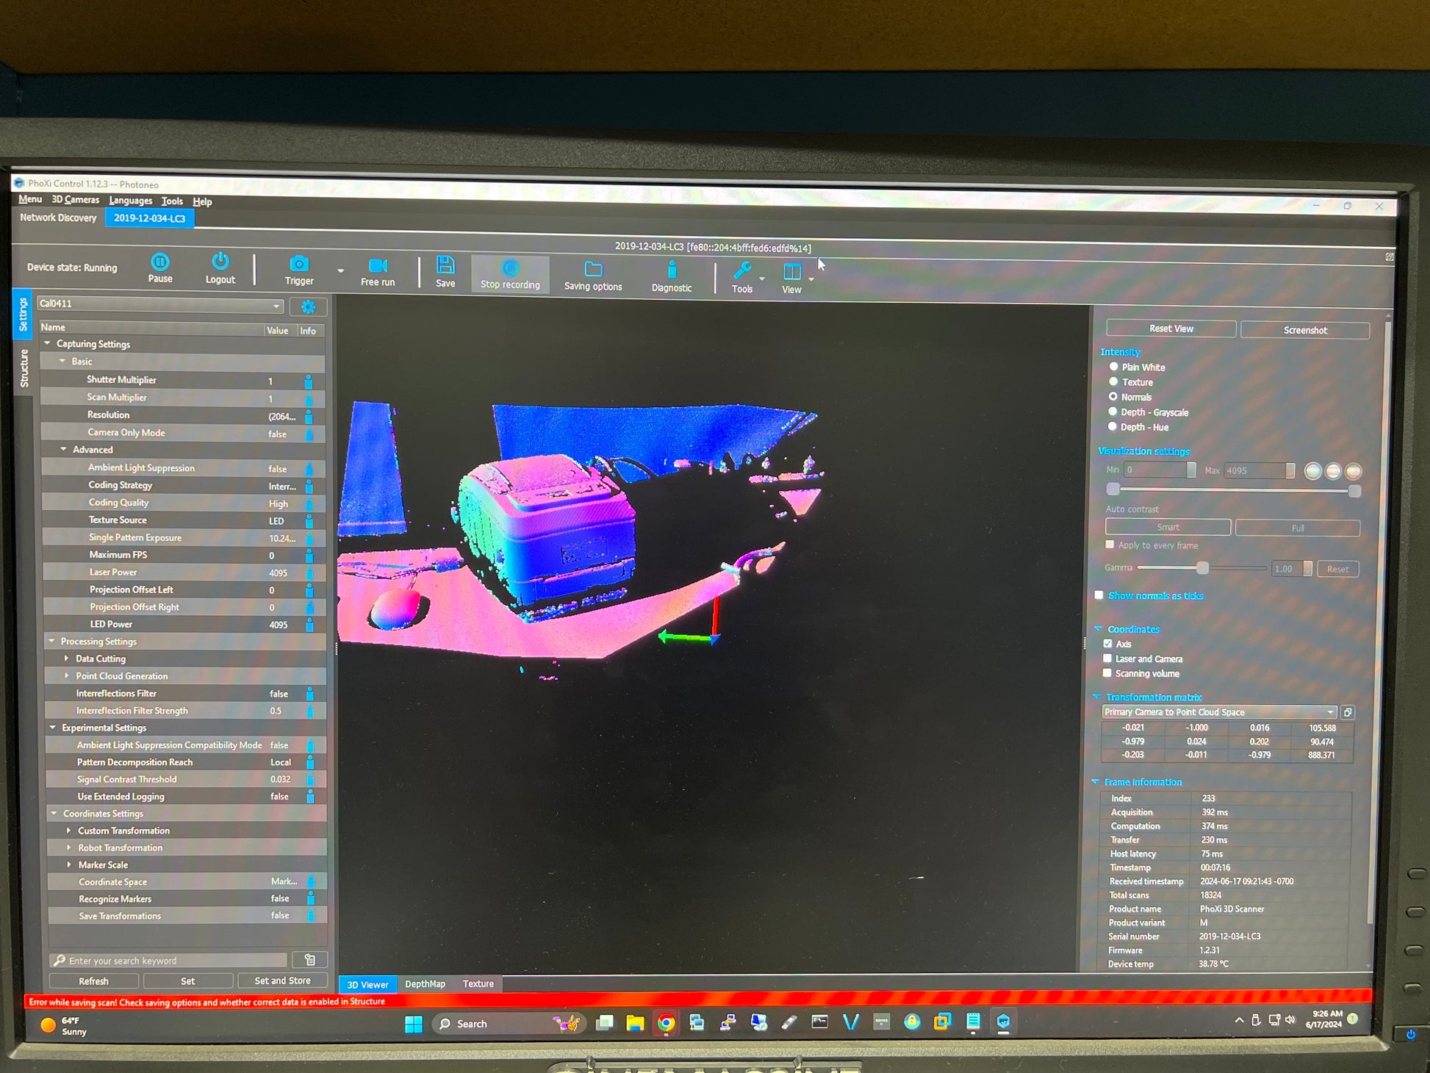Open Saving options folder icon
The image size is (1430, 1073).
(593, 270)
